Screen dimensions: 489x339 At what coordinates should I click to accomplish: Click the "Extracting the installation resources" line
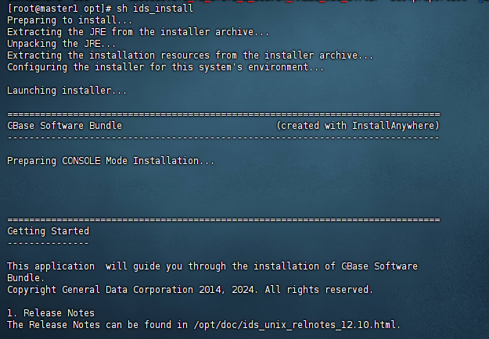[190, 55]
